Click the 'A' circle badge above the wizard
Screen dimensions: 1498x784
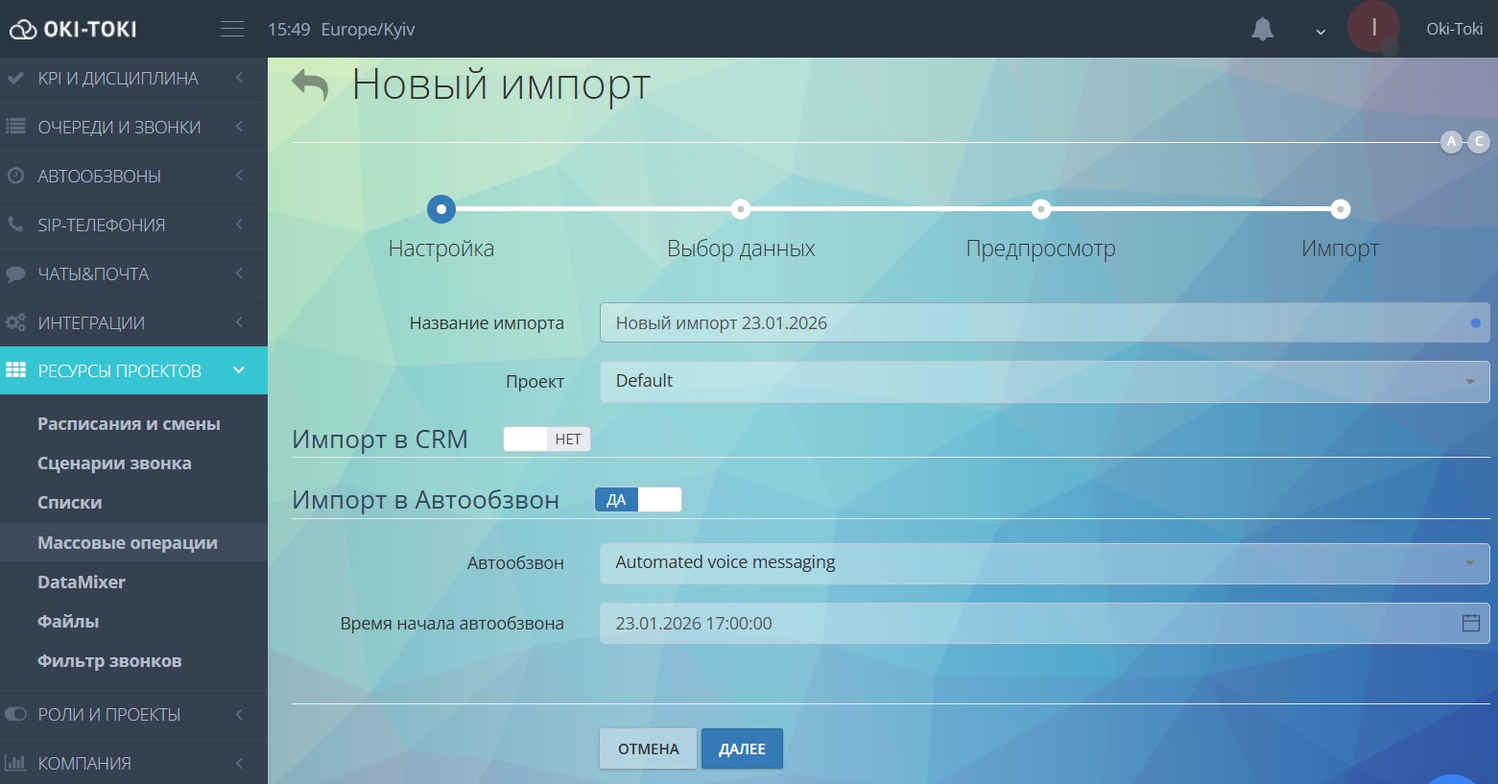tap(1451, 141)
